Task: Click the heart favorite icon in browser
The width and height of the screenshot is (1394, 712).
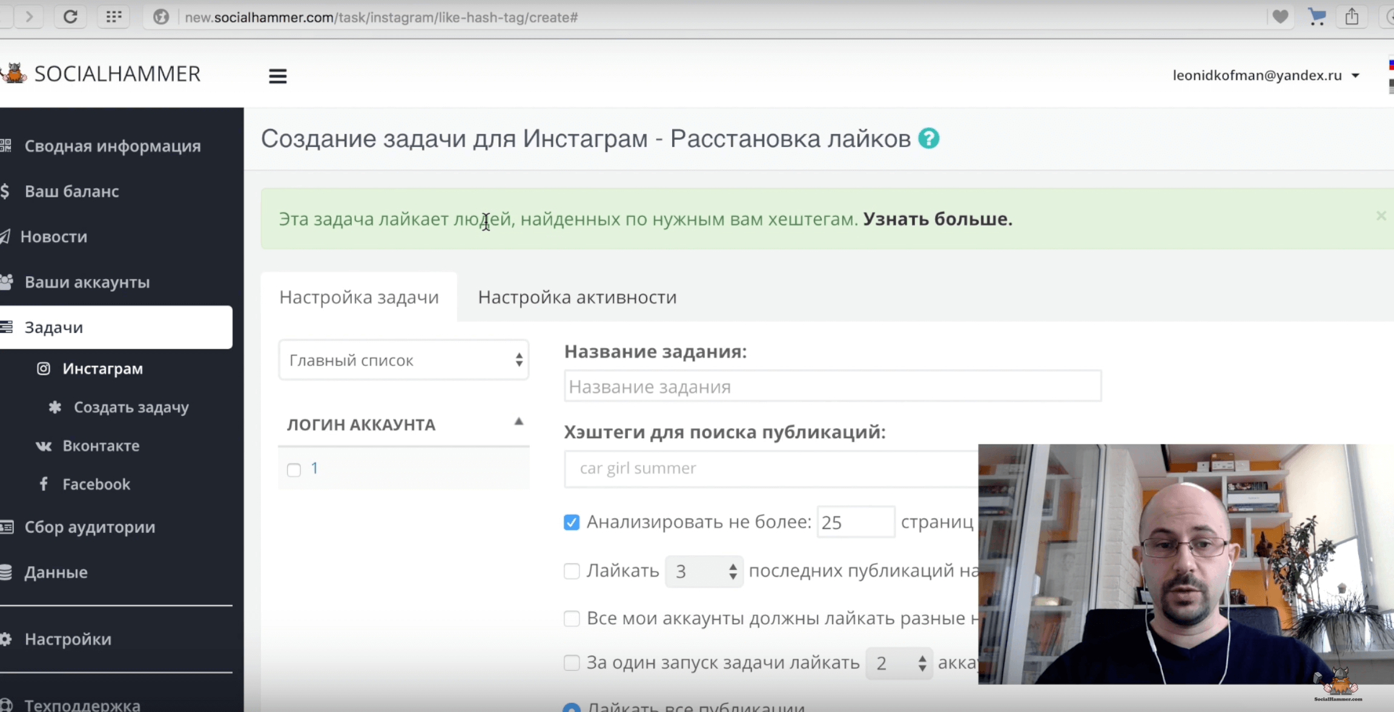Action: 1280,17
